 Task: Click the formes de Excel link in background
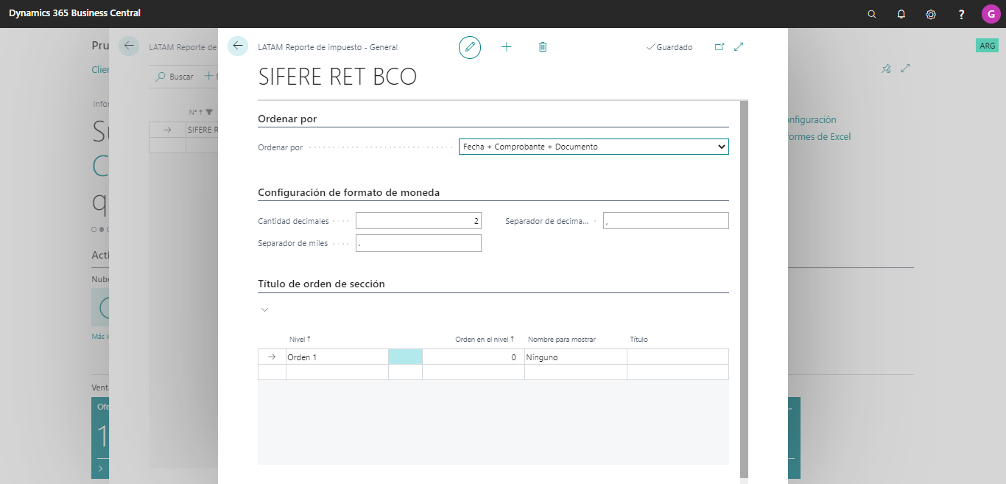(819, 137)
